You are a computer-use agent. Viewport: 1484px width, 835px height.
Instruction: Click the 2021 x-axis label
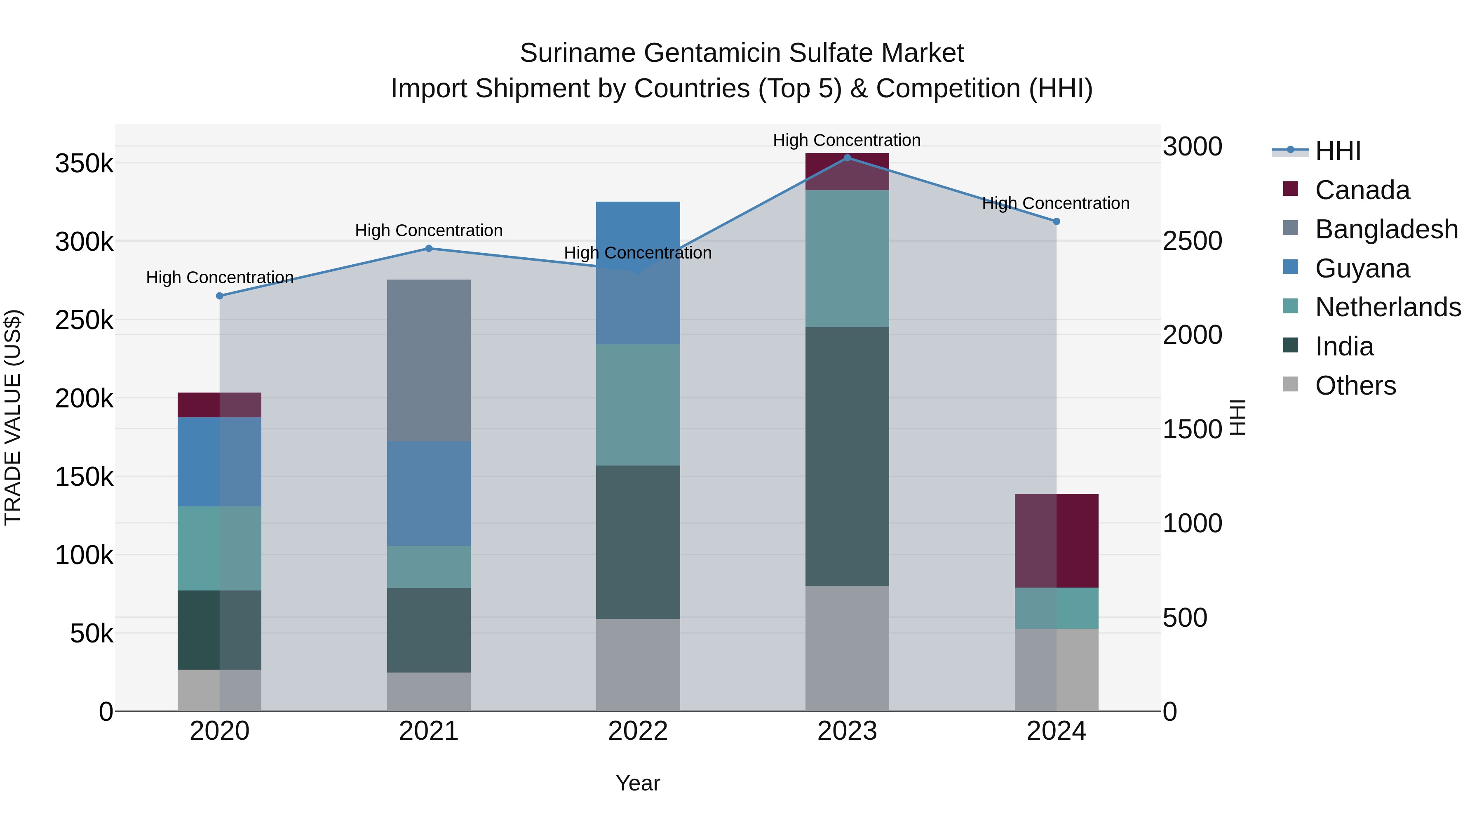pyautogui.click(x=429, y=731)
